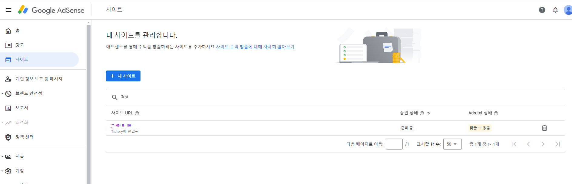Viewport: 572px width, 184px height.
Task: Expand the 지급 sidebar section
Action: coord(2,156)
